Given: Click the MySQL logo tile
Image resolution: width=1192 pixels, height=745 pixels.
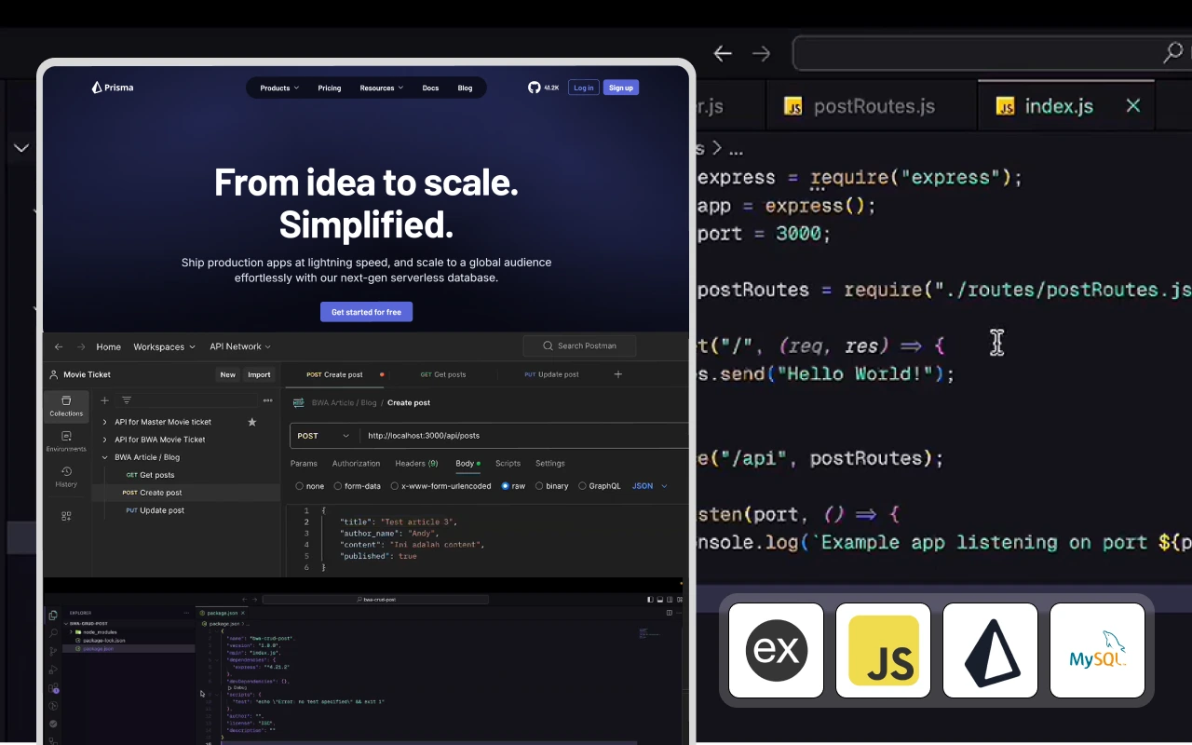Looking at the screenshot, I should tap(1097, 650).
